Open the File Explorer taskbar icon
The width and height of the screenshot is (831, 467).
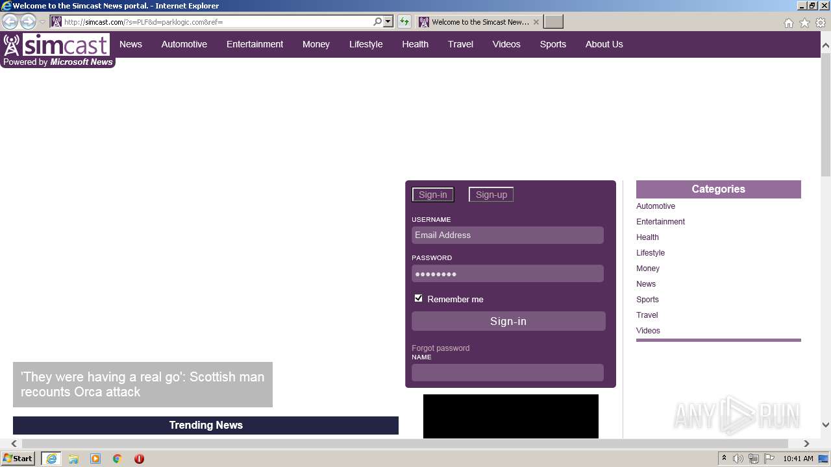coord(73,459)
